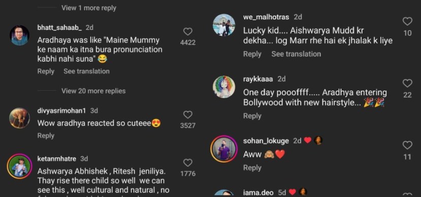Tap the heart on ketanmhatre's comment

(x=188, y=163)
